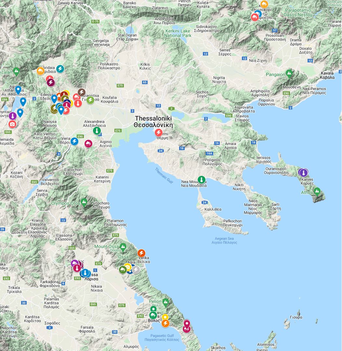Open purple cloud marker at Tyrnavos
This screenshot has height=351, width=342.
pos(74,263)
